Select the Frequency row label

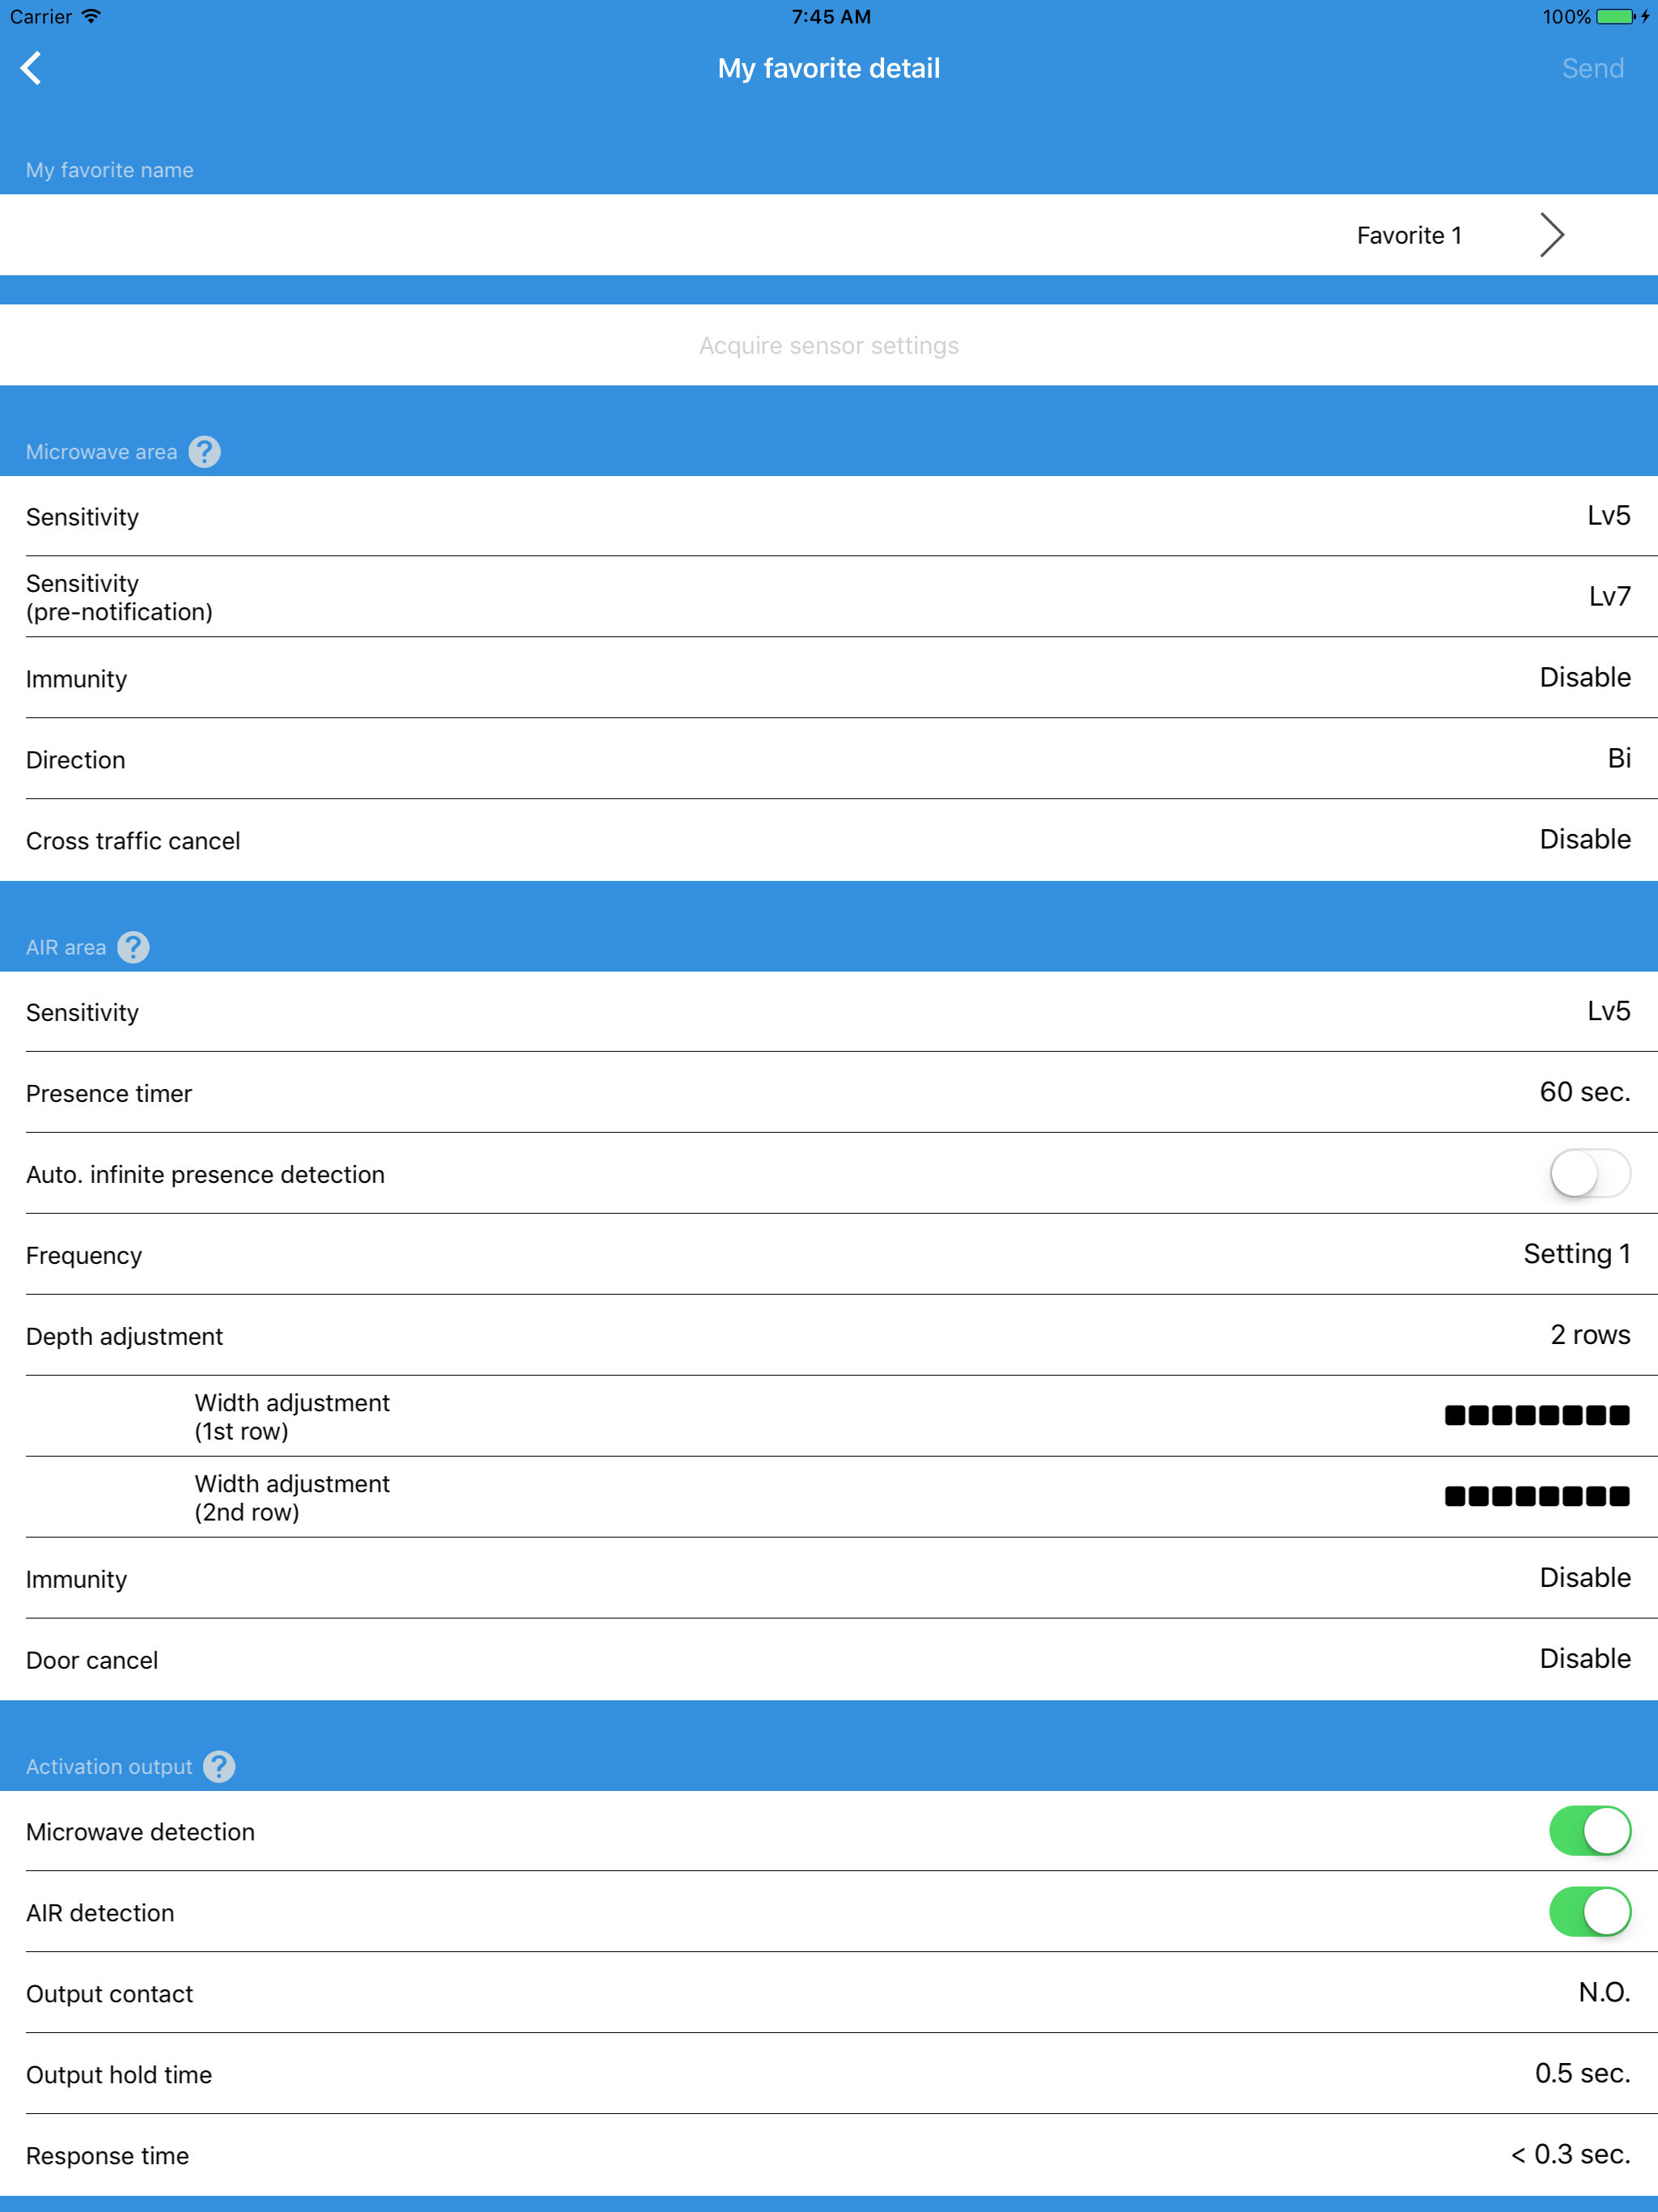click(x=84, y=1256)
